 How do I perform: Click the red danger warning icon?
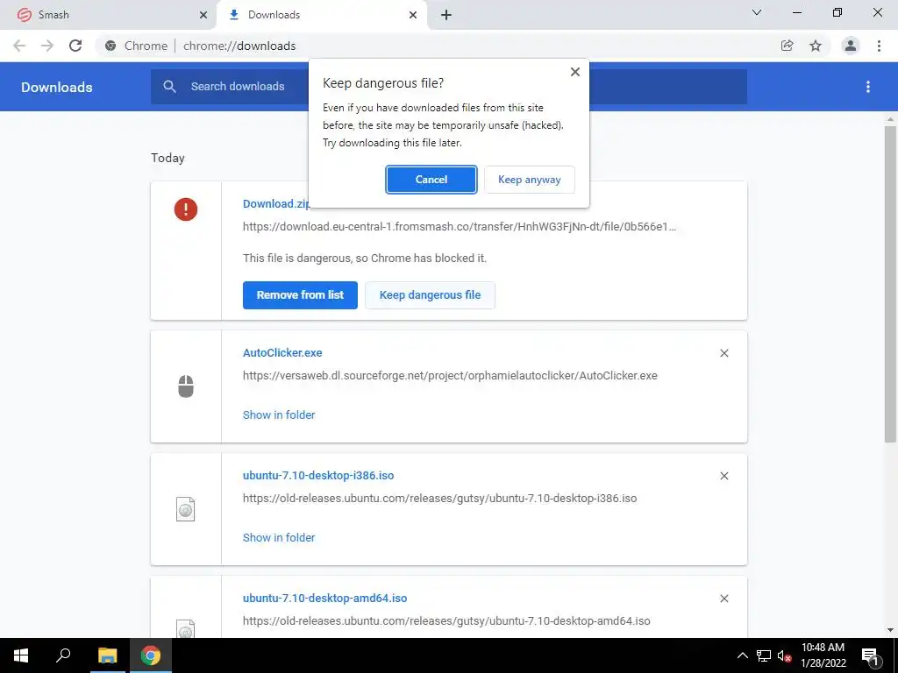[186, 209]
